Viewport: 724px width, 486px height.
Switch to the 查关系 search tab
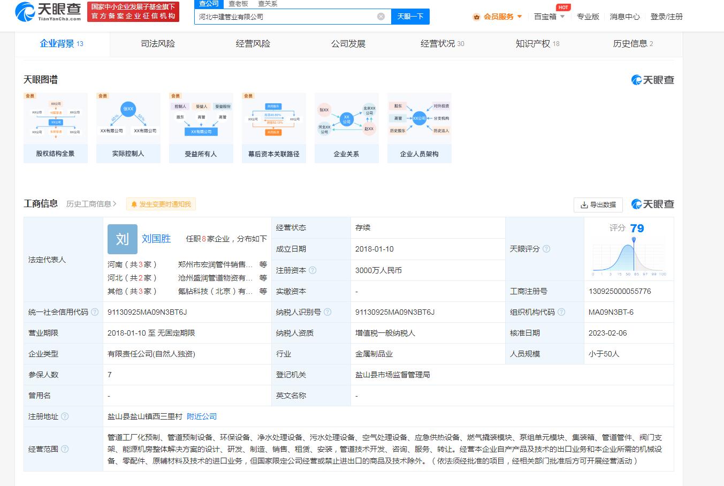click(x=268, y=4)
